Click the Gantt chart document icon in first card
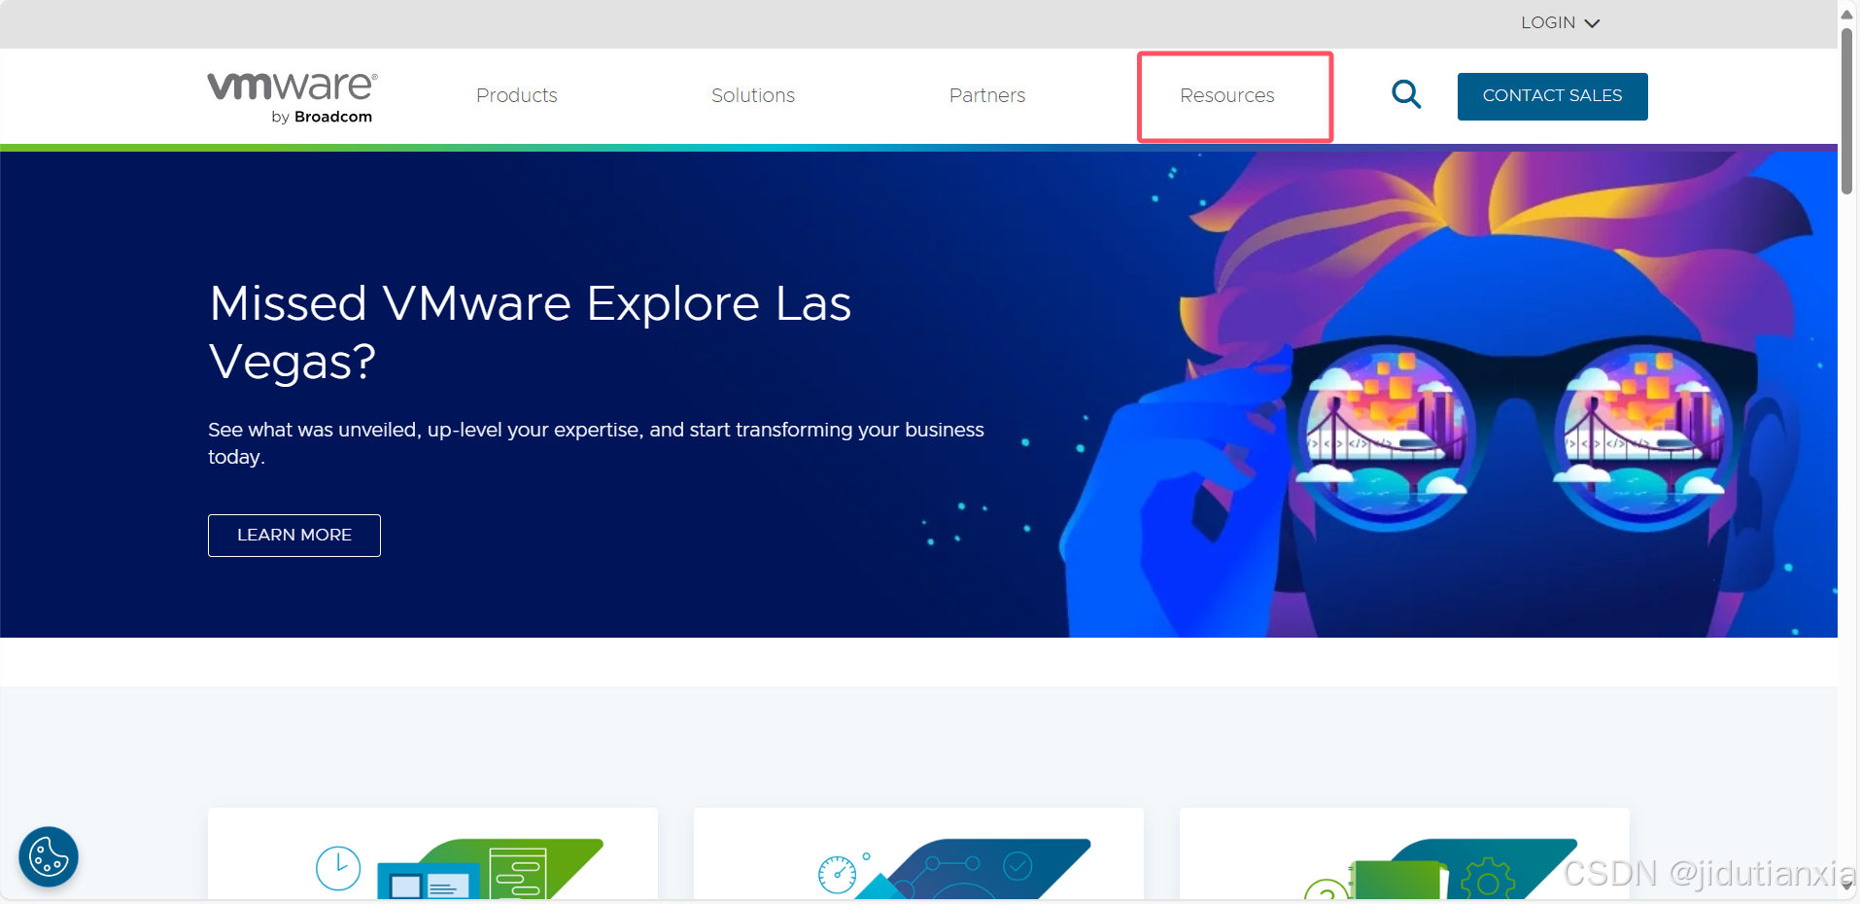The height and width of the screenshot is (904, 1860). (517, 873)
